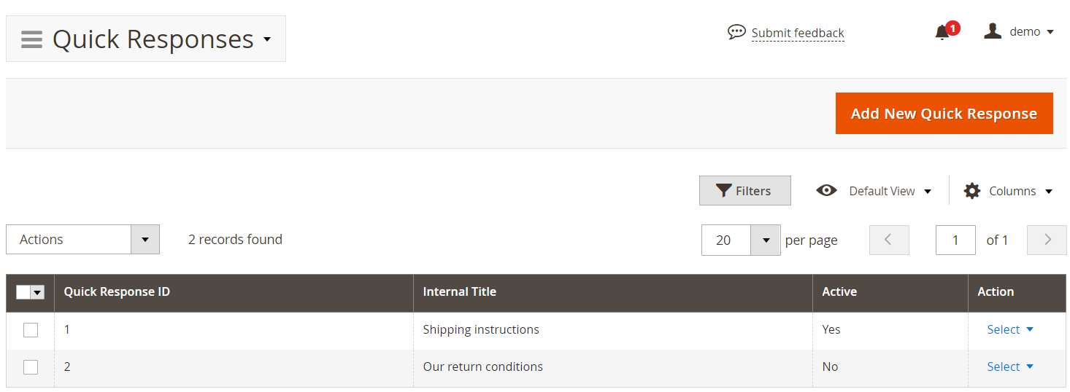Click the current page number input field
The height and width of the screenshot is (392, 1070).
(x=955, y=240)
